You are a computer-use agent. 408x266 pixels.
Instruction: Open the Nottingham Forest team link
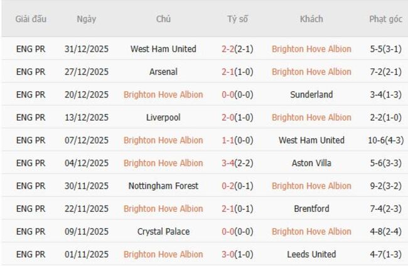163,186
